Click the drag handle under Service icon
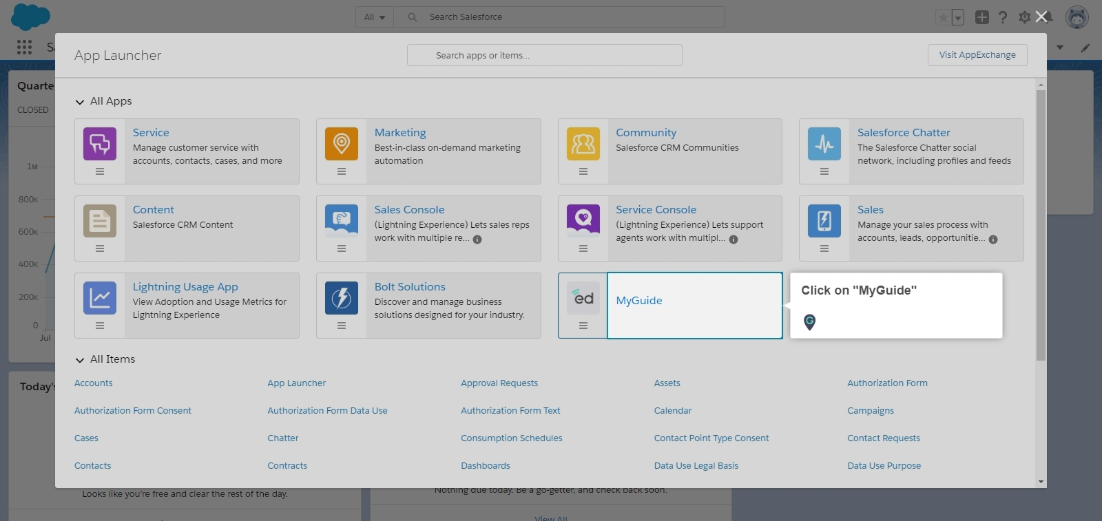Screen dimensions: 1102x521 (x=100, y=171)
